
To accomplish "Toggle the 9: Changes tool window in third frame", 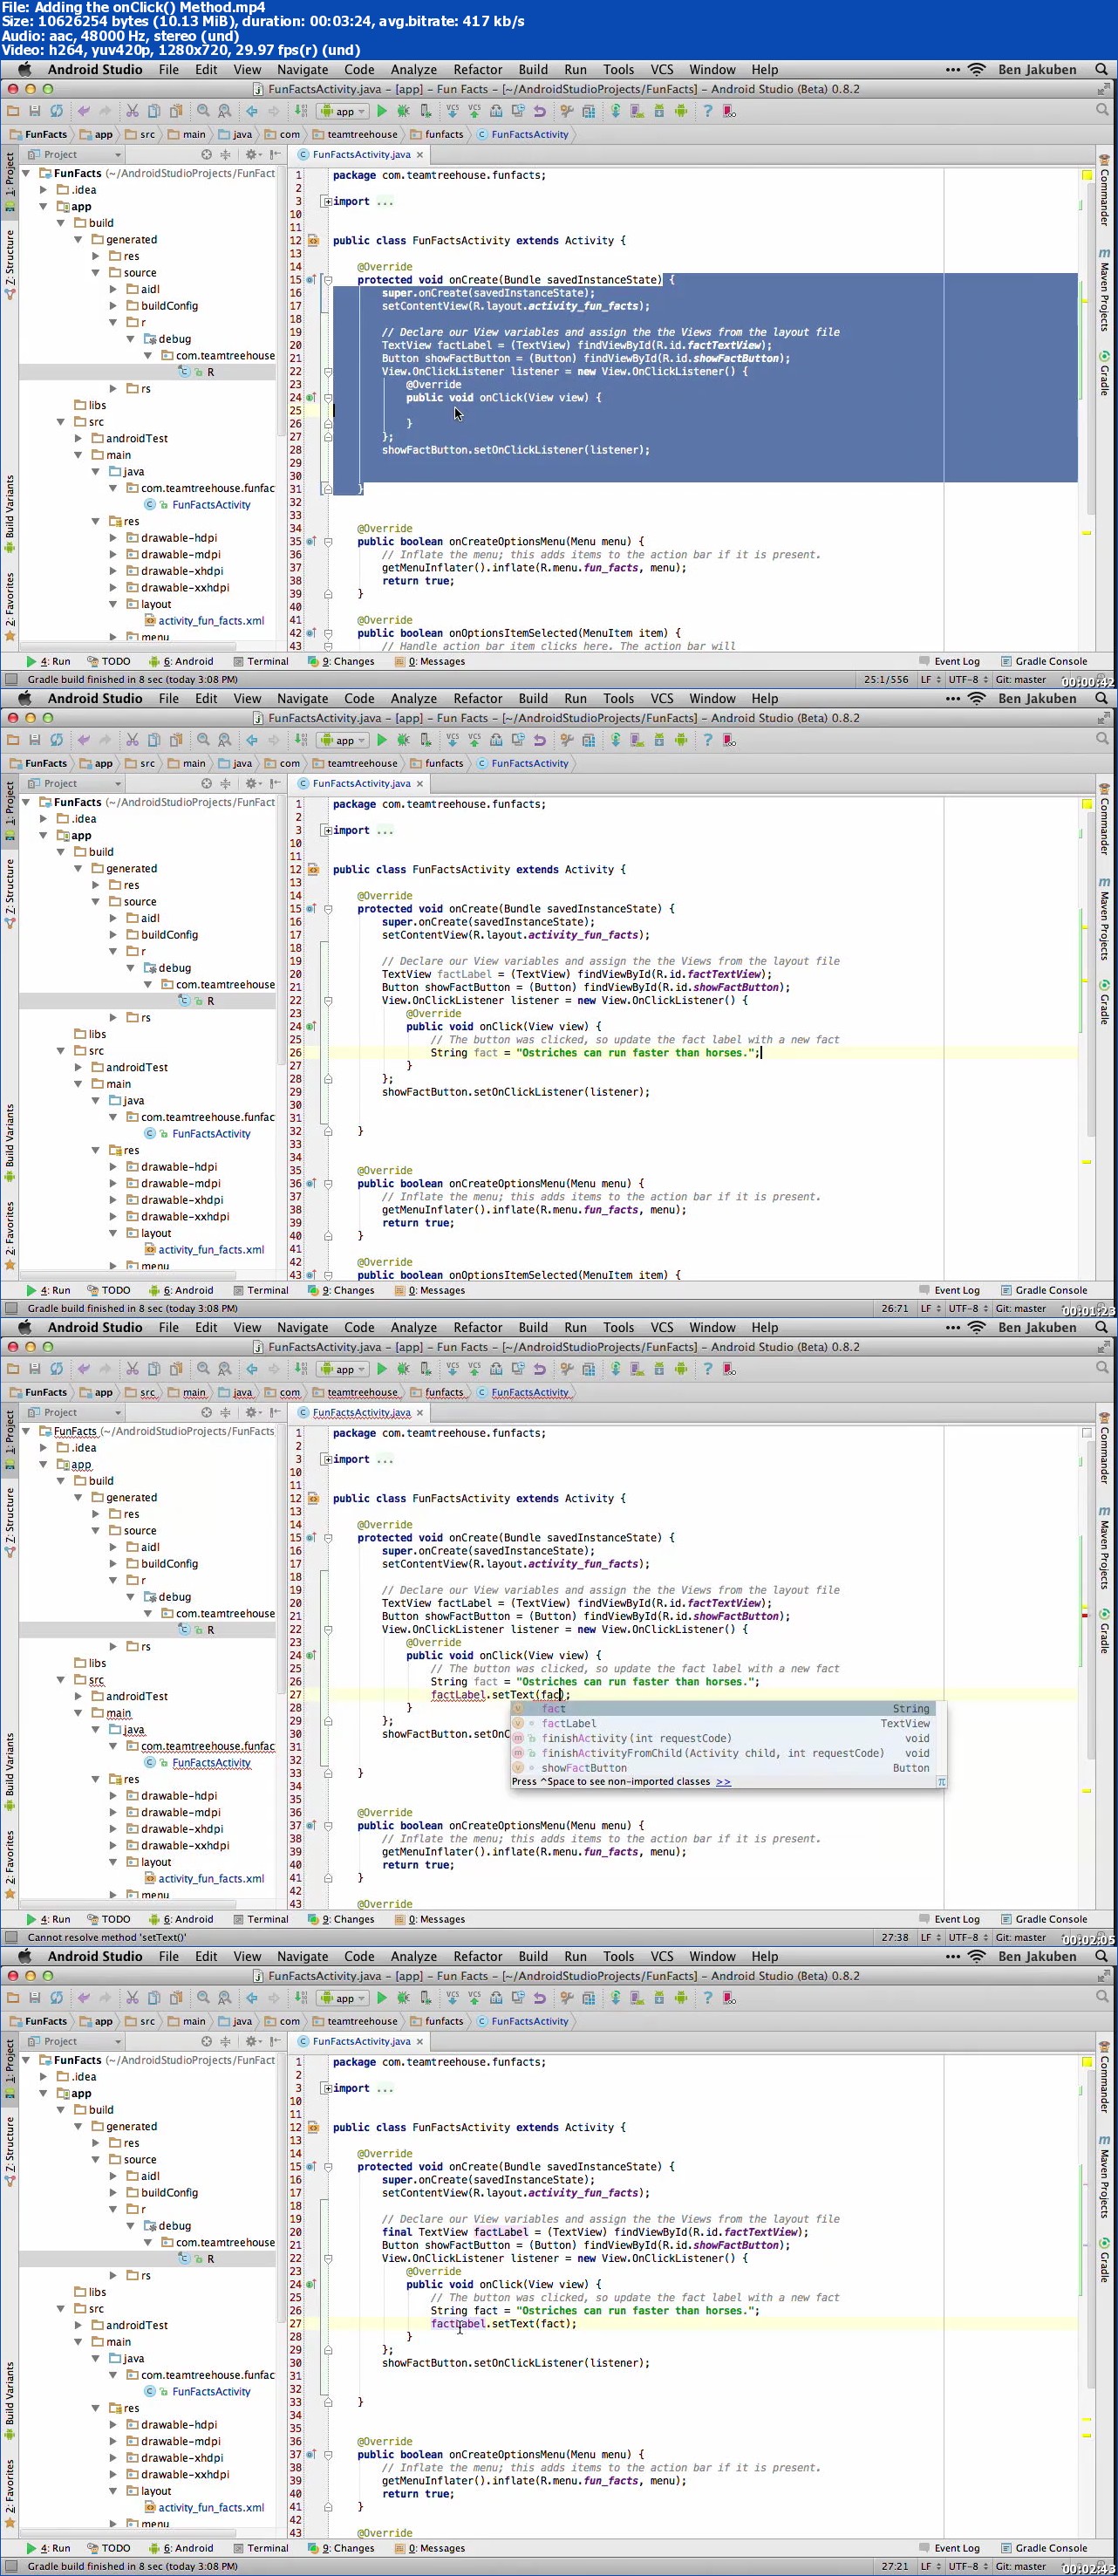I will (341, 1919).
